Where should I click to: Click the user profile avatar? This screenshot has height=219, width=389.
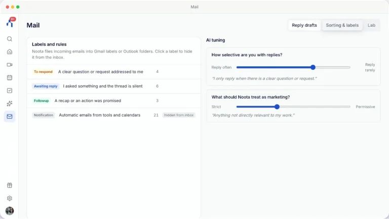pyautogui.click(x=10, y=211)
